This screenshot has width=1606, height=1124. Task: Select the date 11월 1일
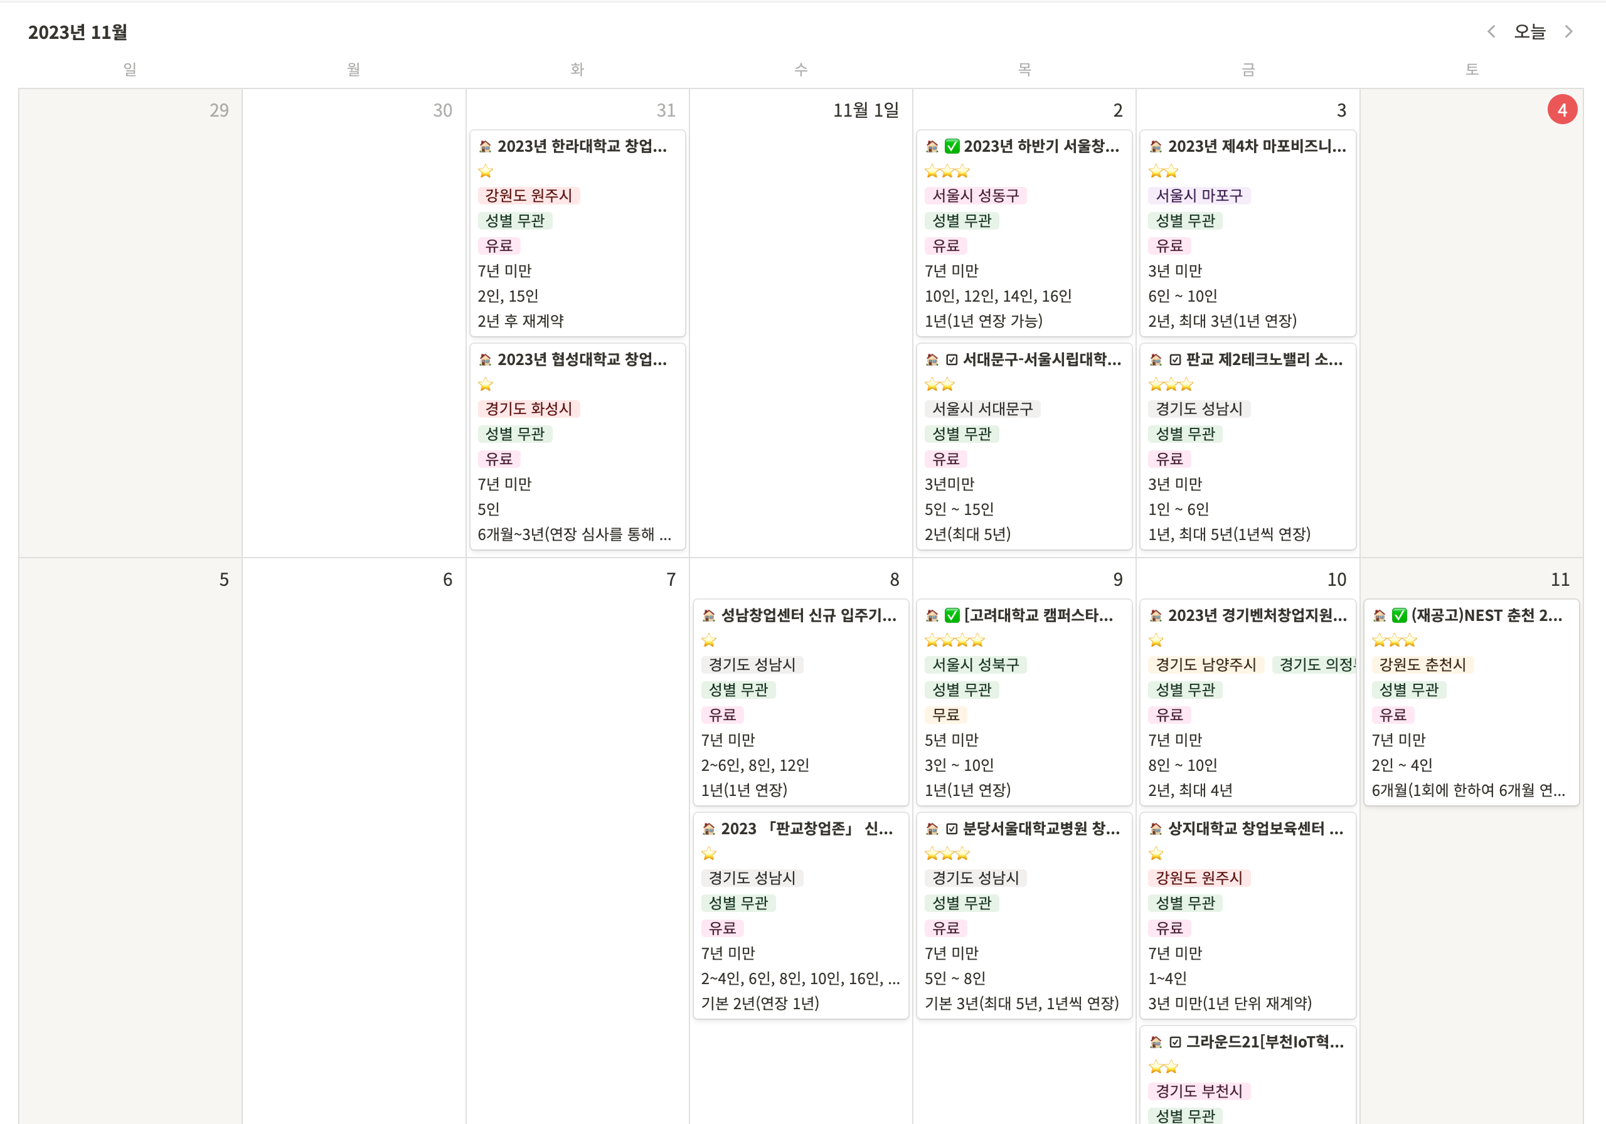[x=866, y=110]
